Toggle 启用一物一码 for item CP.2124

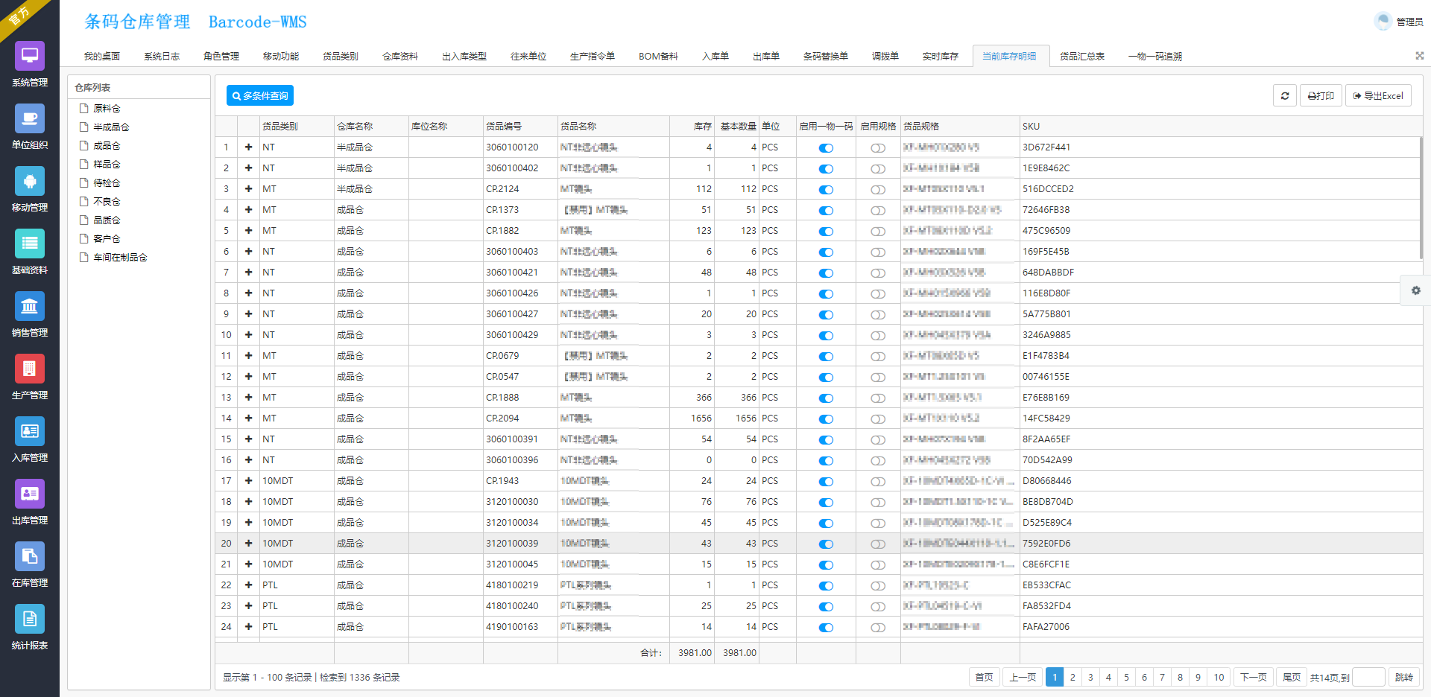[826, 190]
